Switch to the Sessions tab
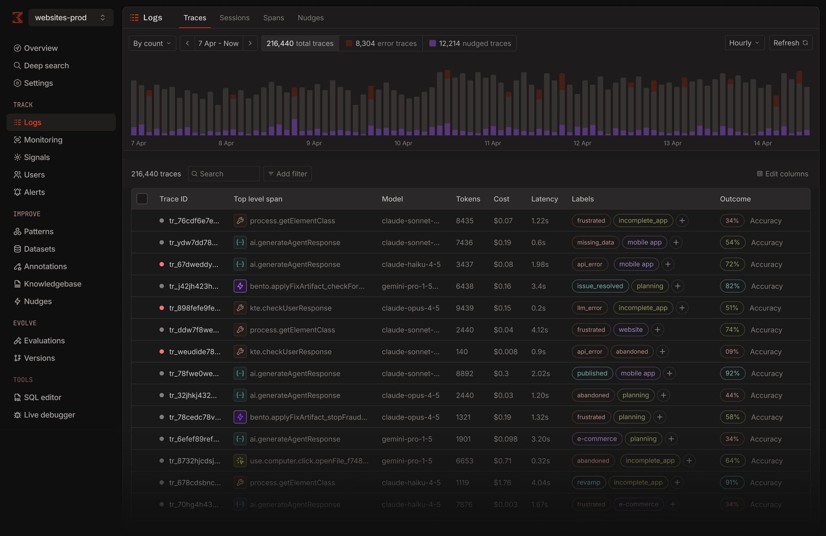The width and height of the screenshot is (826, 536). [234, 18]
